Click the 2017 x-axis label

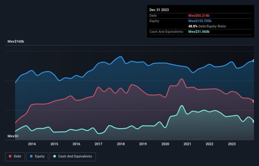point(98,144)
